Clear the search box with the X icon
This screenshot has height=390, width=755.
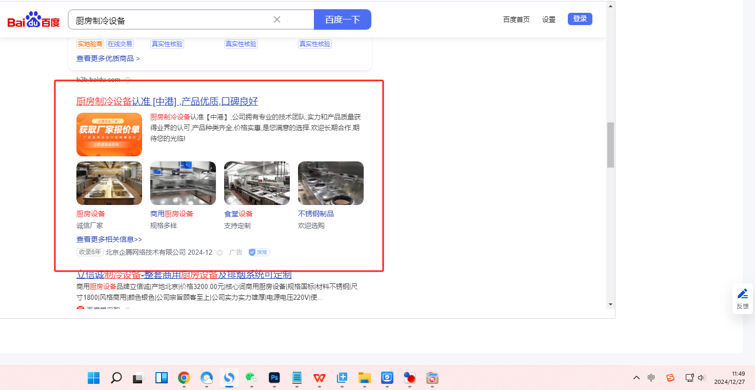tap(277, 20)
